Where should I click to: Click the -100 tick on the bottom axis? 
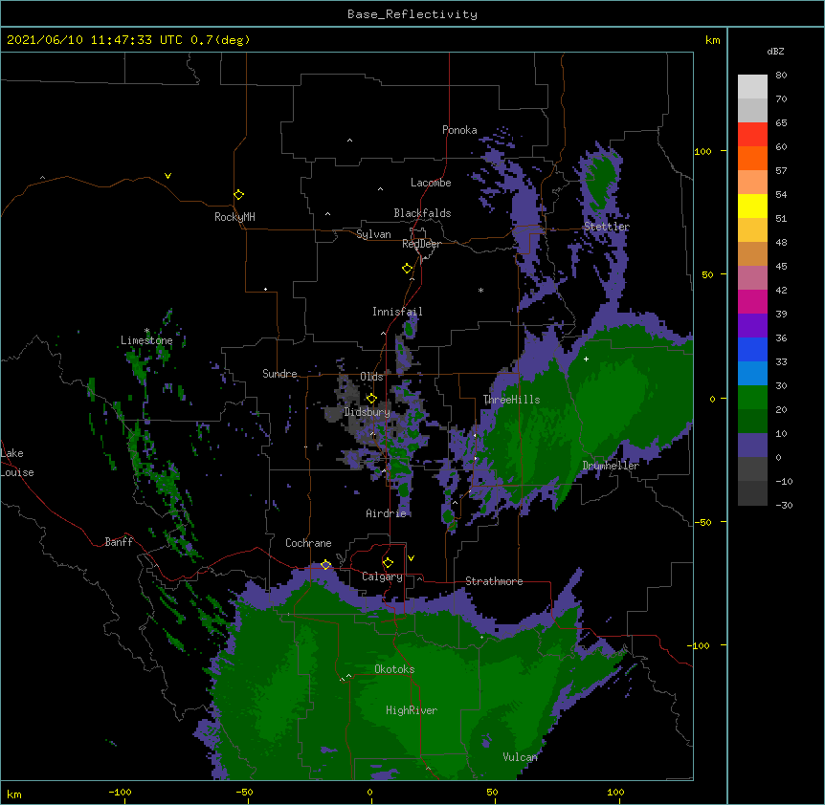[x=120, y=792]
